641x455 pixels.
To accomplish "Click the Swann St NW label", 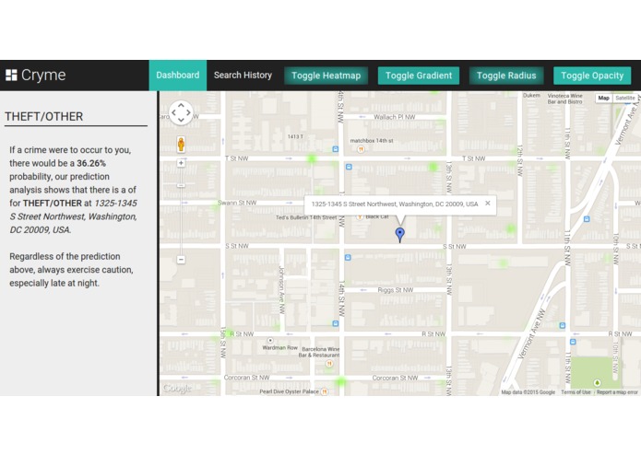I will click(237, 203).
